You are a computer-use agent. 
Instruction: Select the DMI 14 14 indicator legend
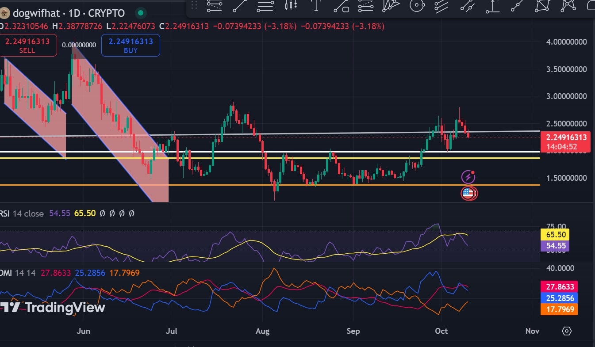click(x=18, y=273)
